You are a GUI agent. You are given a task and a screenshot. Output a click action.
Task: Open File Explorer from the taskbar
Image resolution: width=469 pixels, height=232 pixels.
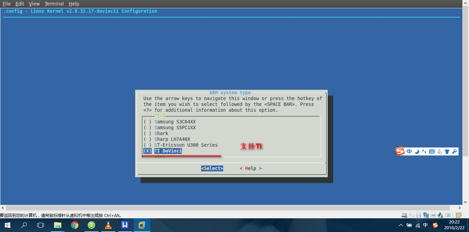[x=58, y=225]
